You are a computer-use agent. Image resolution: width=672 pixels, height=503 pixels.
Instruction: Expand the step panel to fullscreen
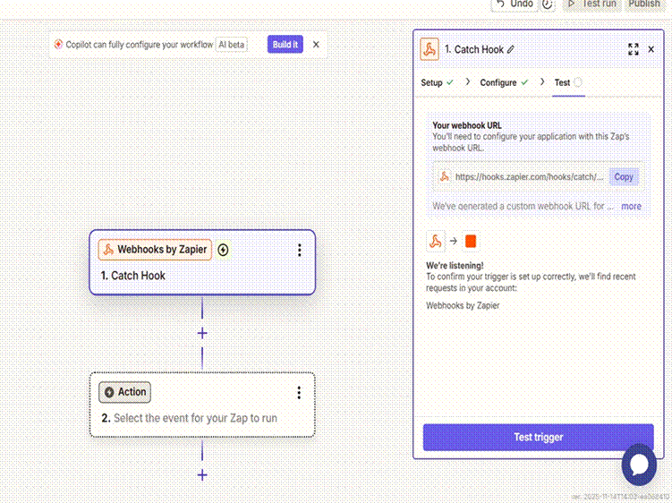tap(633, 49)
